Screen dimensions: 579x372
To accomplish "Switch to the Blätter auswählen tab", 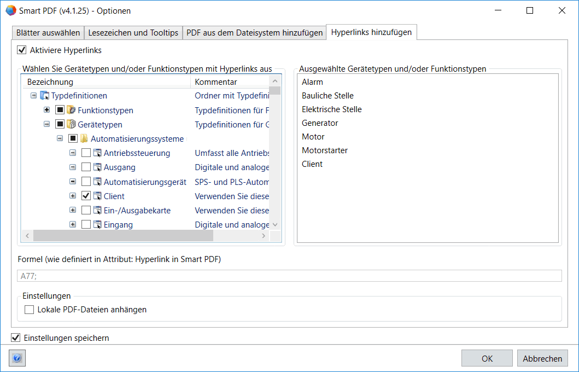I will coord(49,33).
